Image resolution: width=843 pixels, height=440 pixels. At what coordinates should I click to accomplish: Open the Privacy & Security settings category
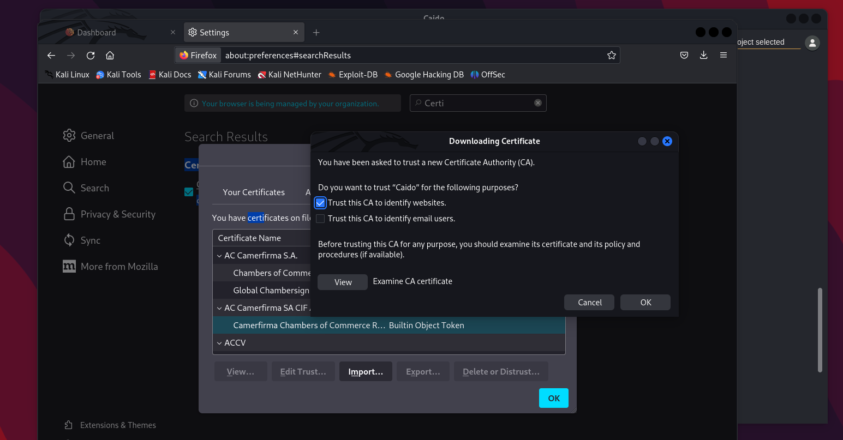pos(109,214)
